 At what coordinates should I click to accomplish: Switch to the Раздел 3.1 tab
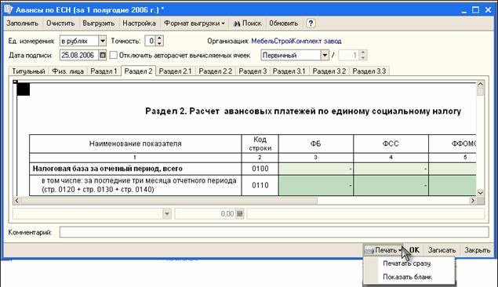coord(289,71)
